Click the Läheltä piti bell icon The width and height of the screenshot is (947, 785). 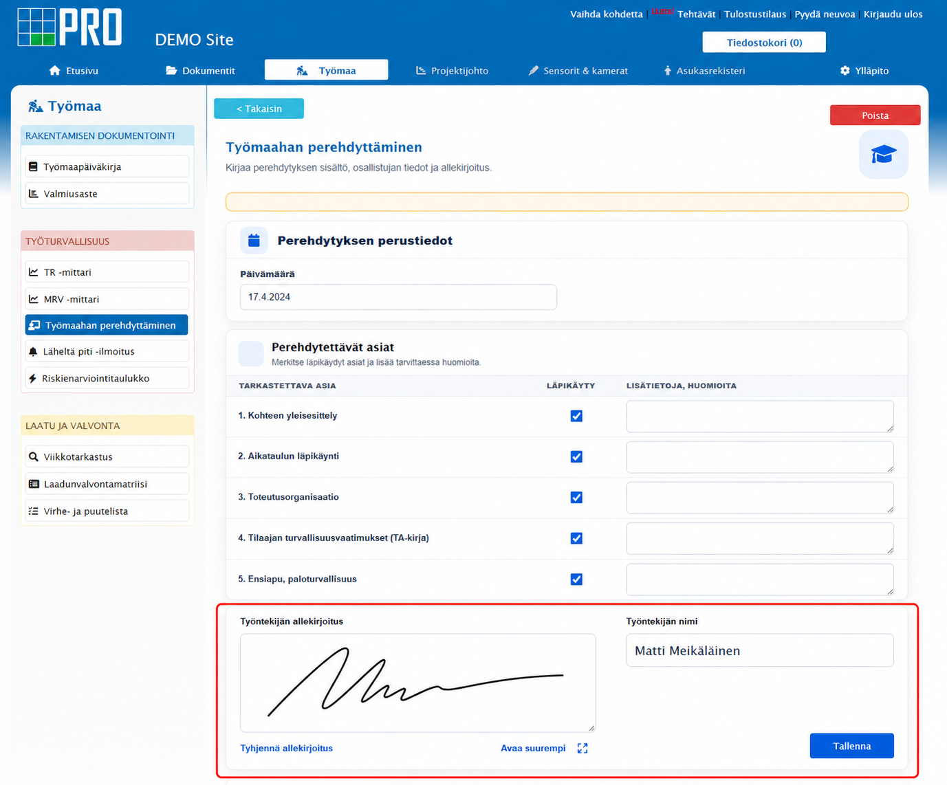[x=33, y=351]
